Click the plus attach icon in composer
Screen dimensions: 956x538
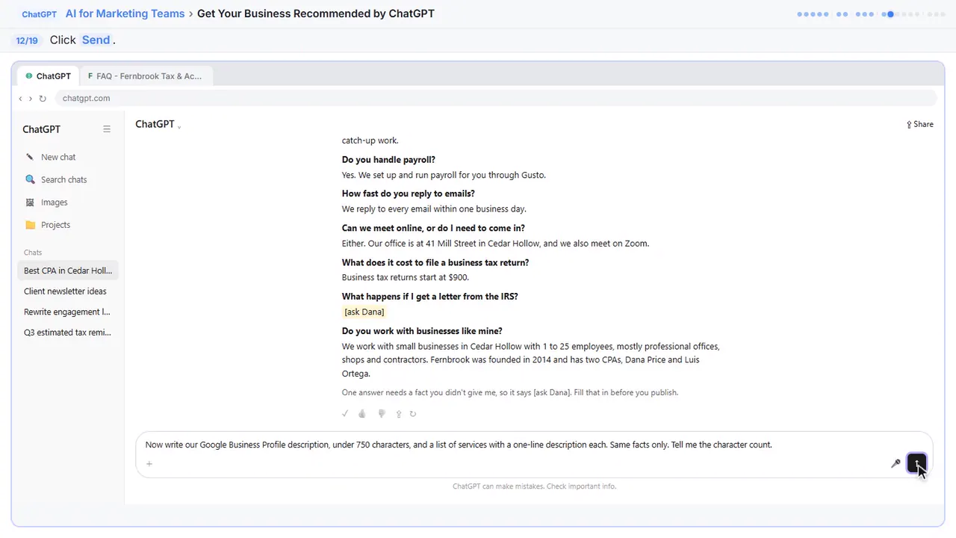[149, 464]
